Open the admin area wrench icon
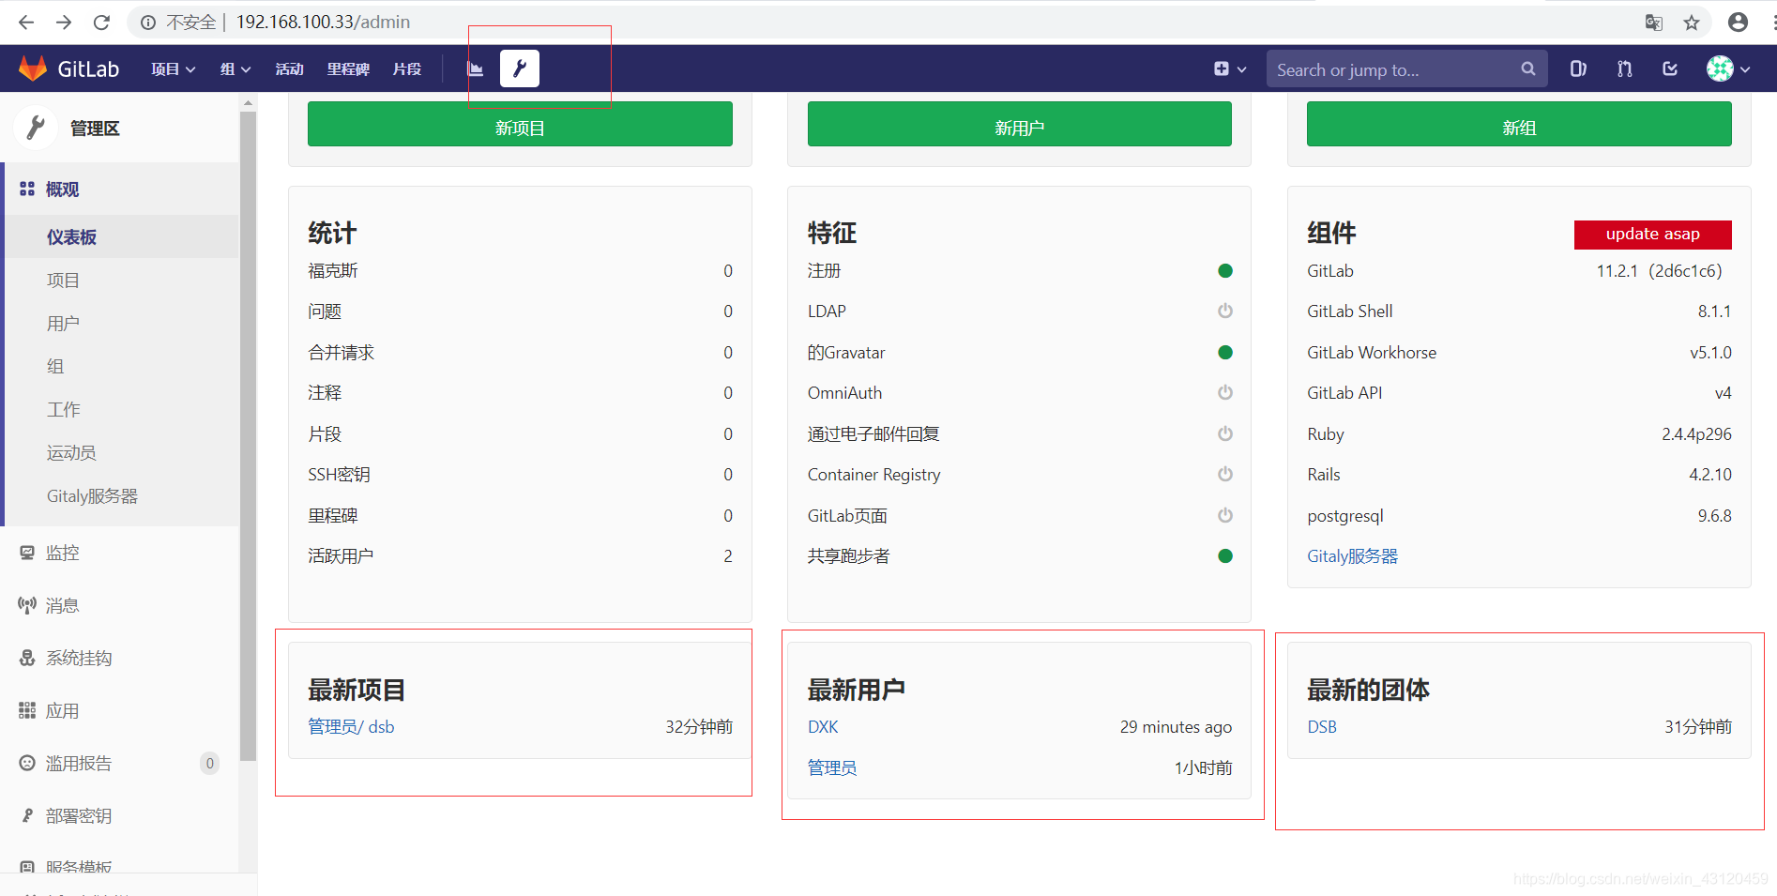Image resolution: width=1777 pixels, height=896 pixels. [x=520, y=68]
